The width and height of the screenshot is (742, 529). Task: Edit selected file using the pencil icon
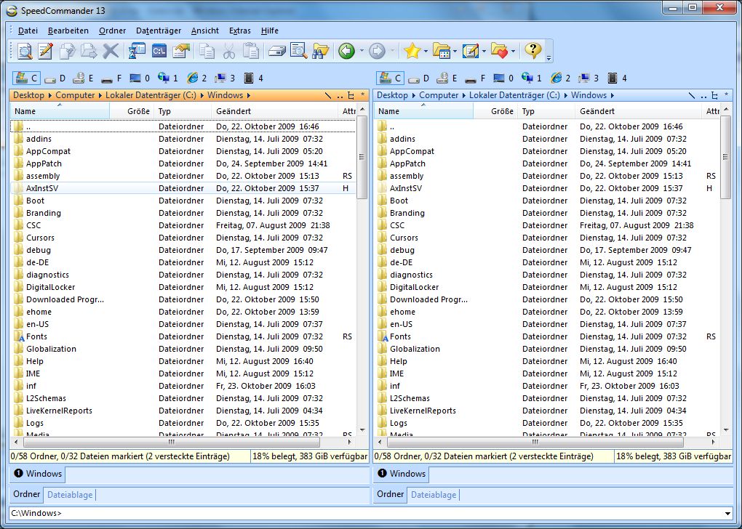tap(44, 51)
